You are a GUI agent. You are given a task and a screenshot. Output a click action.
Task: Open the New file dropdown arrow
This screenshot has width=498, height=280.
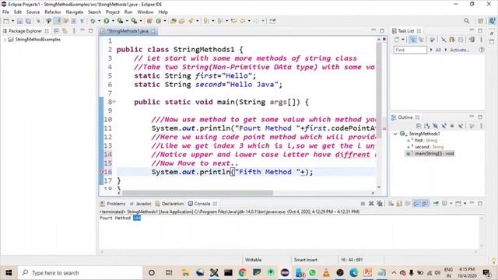12,21
